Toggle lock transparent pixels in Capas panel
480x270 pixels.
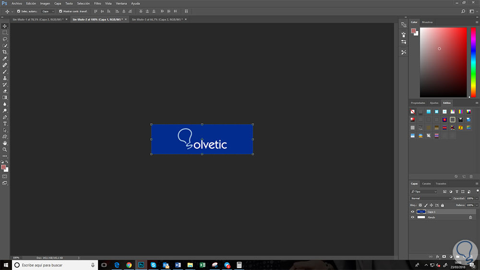click(x=420, y=205)
